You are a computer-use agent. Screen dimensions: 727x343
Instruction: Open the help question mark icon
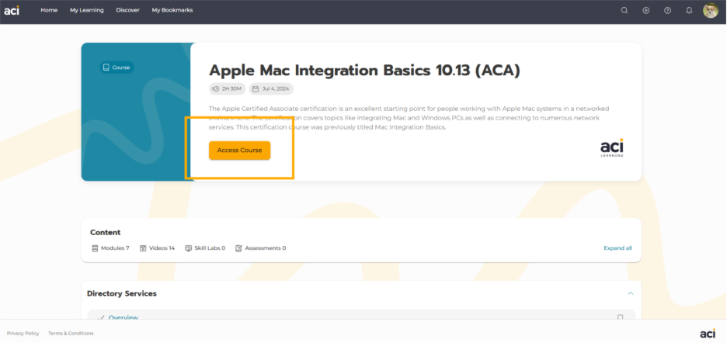[667, 10]
